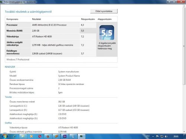Open the Action Center flag icon
186x139 pixels.
(x=157, y=136)
